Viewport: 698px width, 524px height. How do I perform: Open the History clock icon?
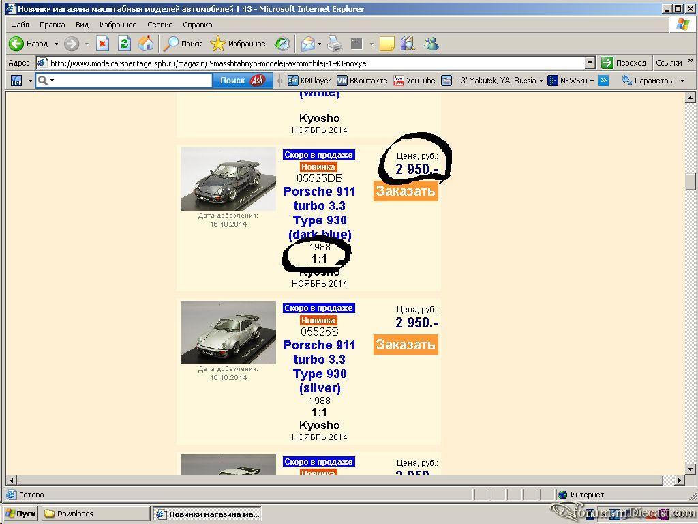coord(282,44)
